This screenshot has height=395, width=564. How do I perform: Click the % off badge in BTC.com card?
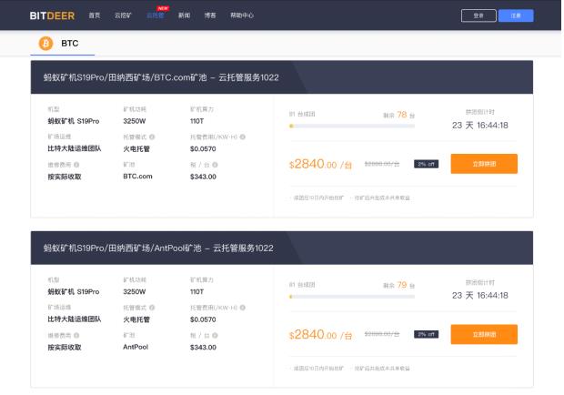click(x=426, y=164)
